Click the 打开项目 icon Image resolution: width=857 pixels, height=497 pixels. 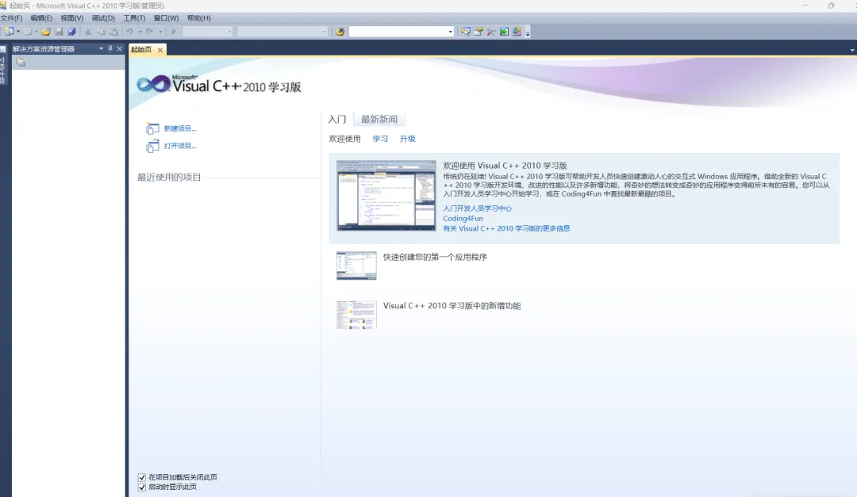(152, 146)
